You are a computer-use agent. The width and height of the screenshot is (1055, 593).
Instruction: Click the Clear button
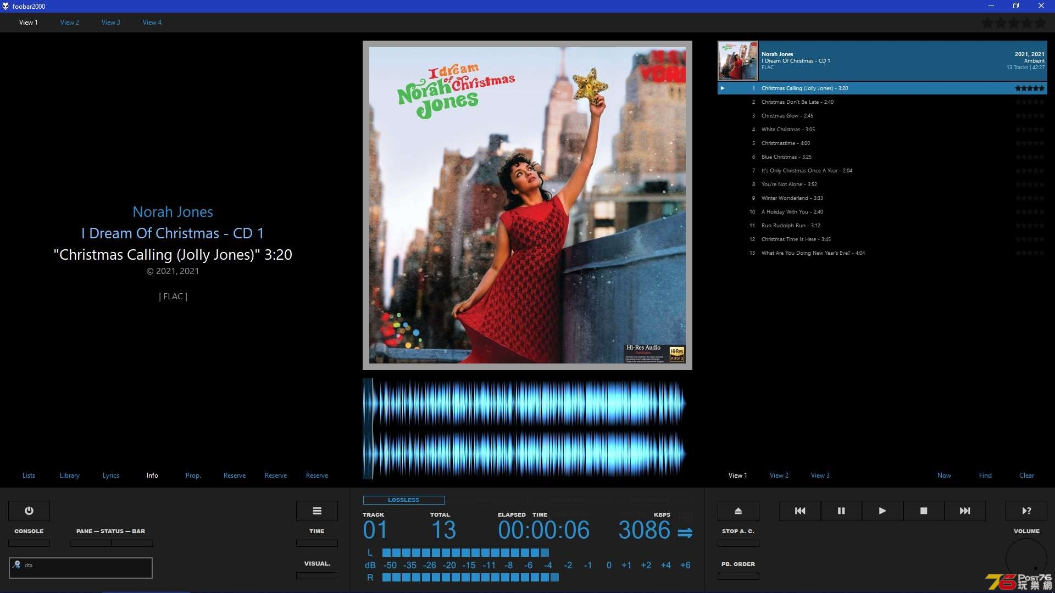[1026, 475]
